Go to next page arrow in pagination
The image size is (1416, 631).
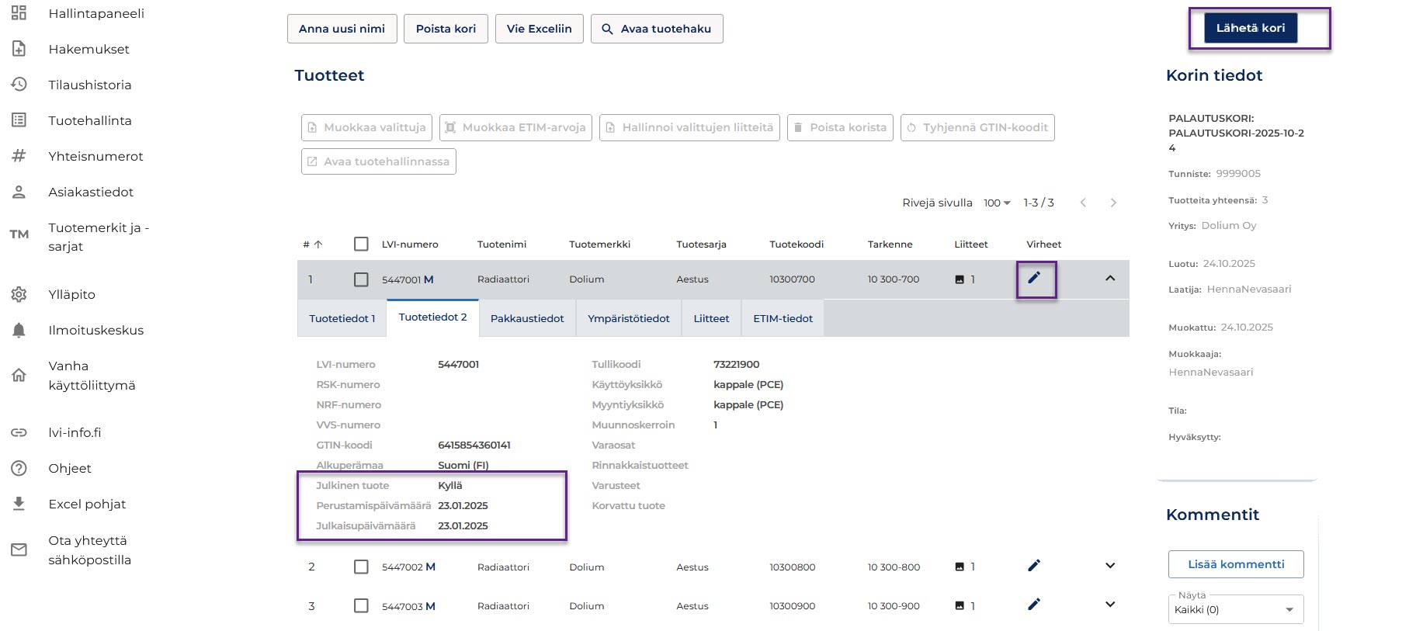tap(1113, 203)
